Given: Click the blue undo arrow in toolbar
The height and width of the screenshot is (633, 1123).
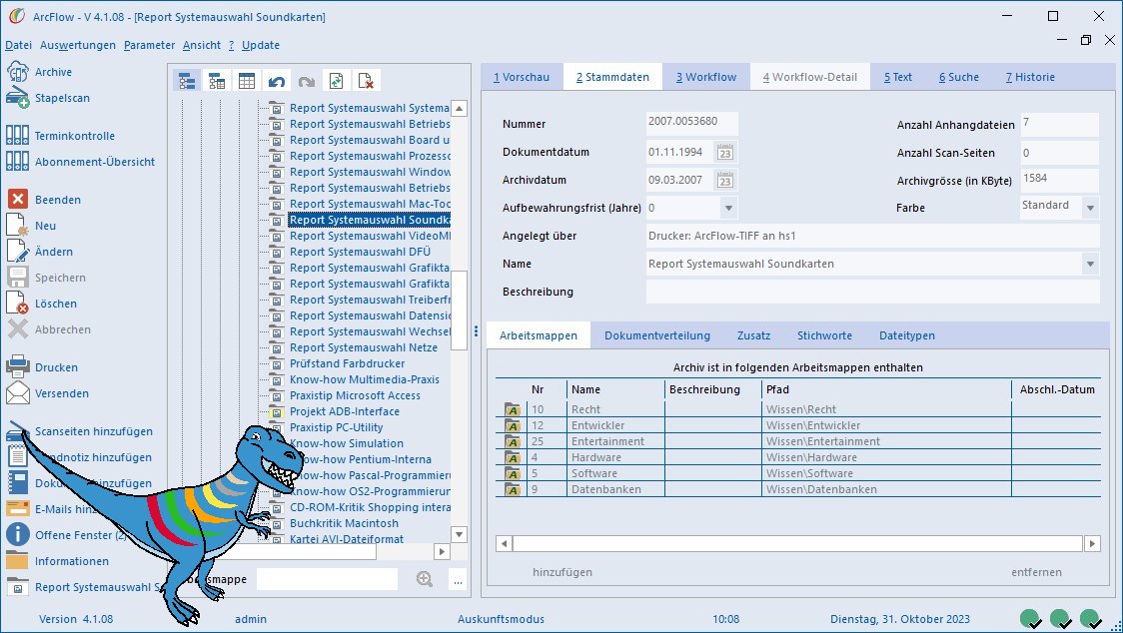Looking at the screenshot, I should (x=277, y=81).
